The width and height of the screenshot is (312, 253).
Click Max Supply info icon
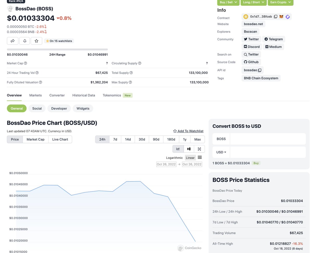click(130, 82)
